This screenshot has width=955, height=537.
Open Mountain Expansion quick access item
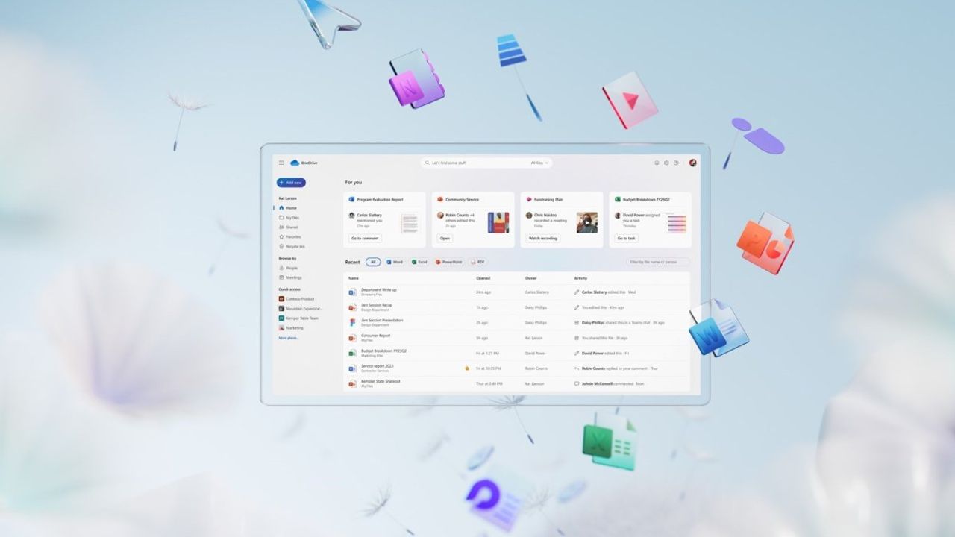(x=300, y=309)
